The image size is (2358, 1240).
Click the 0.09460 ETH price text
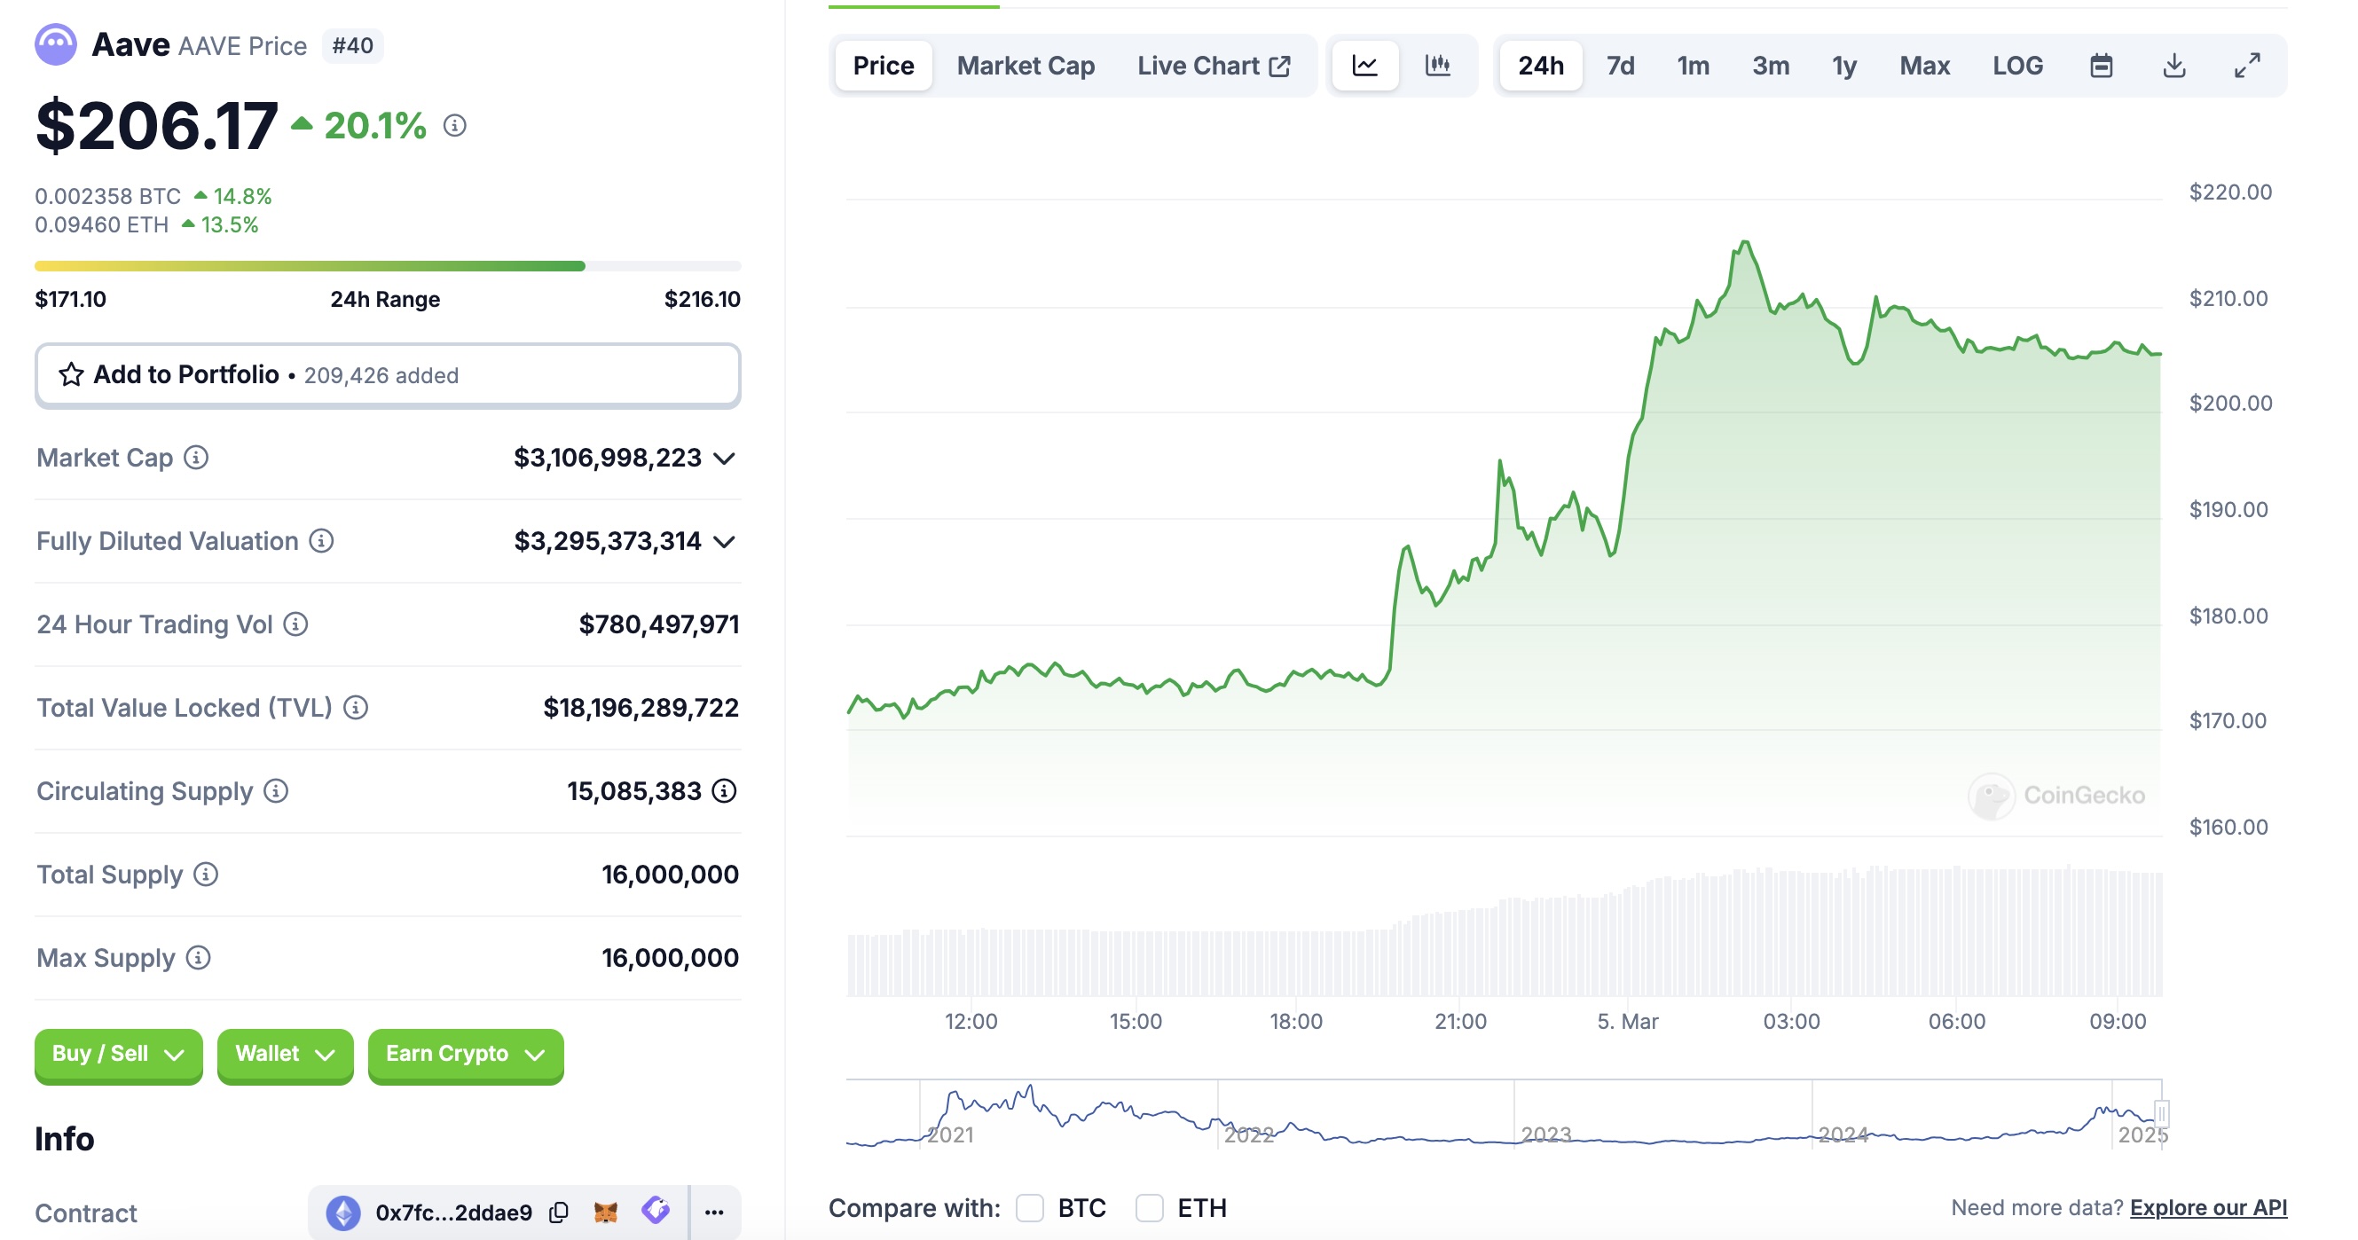[102, 224]
